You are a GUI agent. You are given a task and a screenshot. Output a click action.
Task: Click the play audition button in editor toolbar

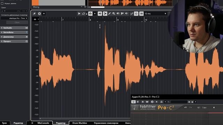coord(79,14)
